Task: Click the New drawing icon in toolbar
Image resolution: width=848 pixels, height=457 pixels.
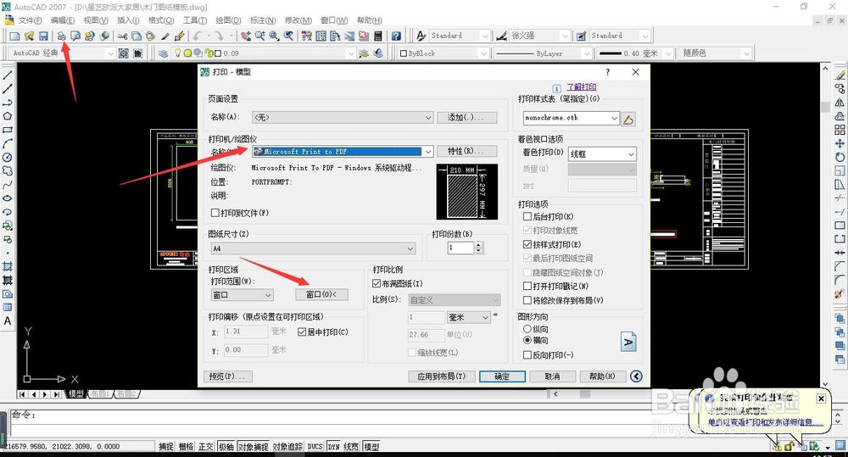Action: click(14, 36)
